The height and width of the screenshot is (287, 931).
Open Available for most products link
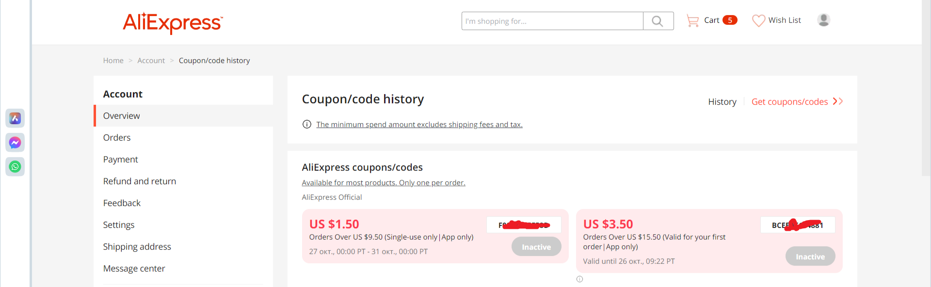click(x=384, y=183)
